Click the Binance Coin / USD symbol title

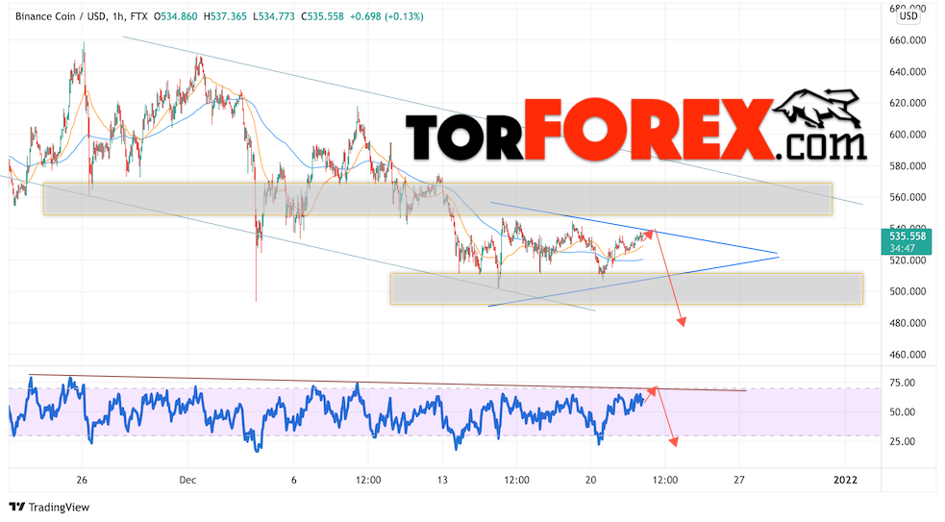coord(61,17)
